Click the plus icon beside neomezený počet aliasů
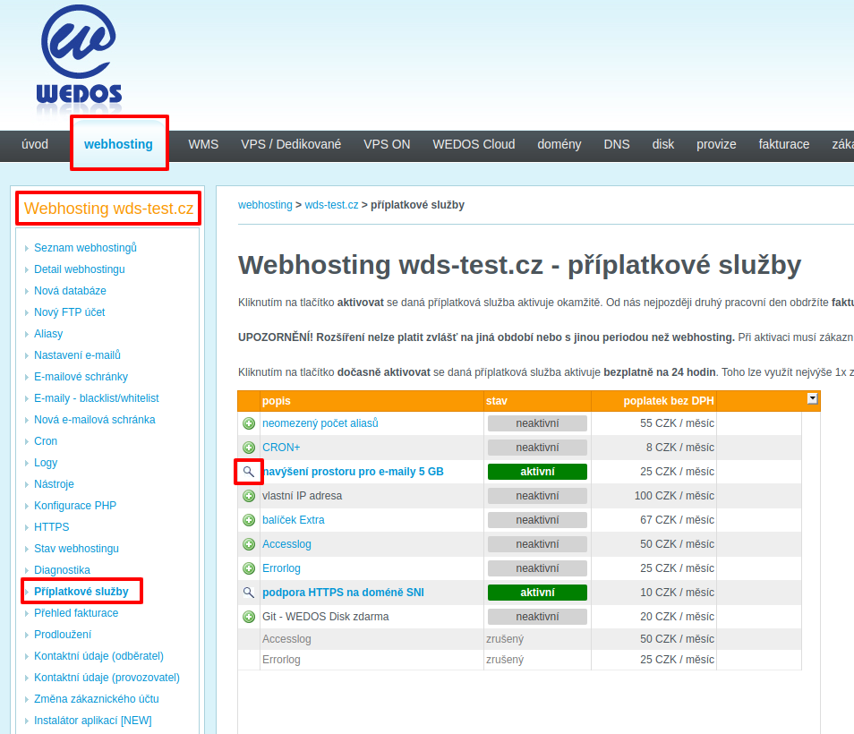This screenshot has height=734, width=854. tap(249, 423)
